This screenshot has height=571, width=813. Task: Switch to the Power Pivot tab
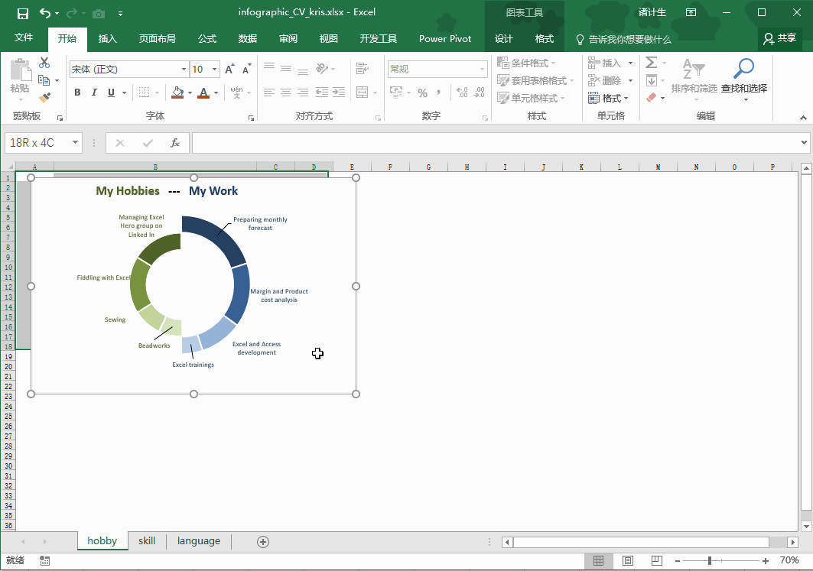(445, 38)
